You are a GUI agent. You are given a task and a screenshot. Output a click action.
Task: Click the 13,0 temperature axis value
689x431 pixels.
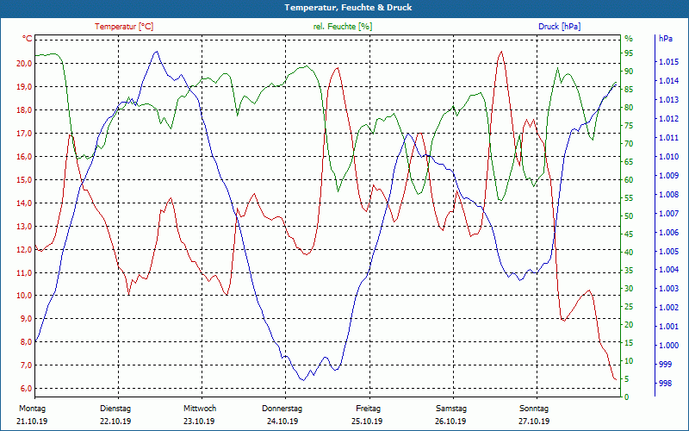pos(24,227)
